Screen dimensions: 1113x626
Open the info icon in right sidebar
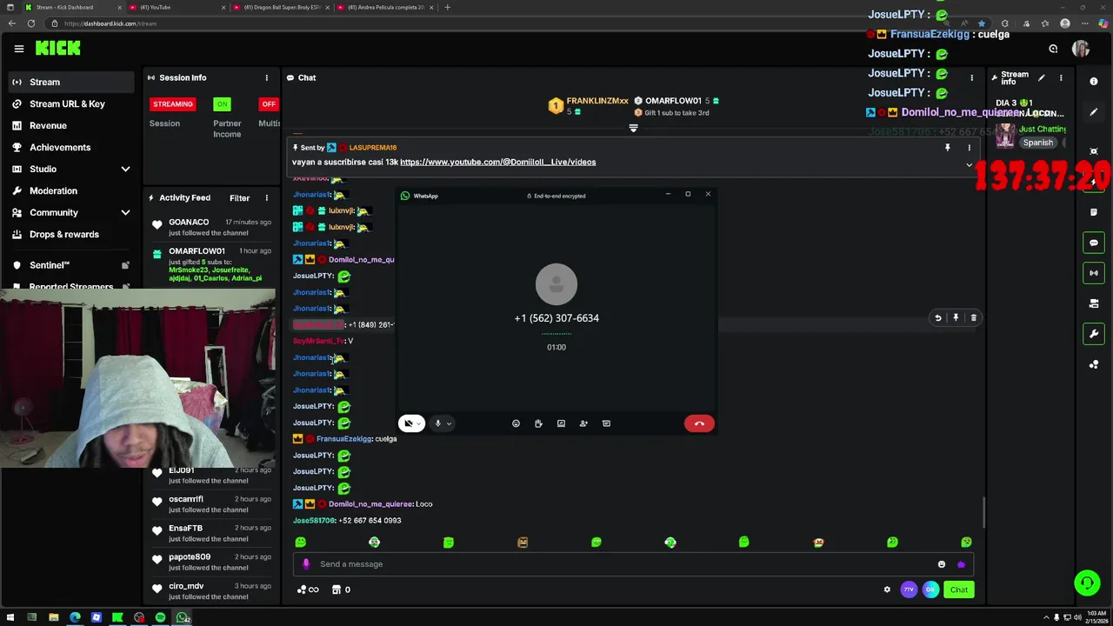coord(1094,82)
